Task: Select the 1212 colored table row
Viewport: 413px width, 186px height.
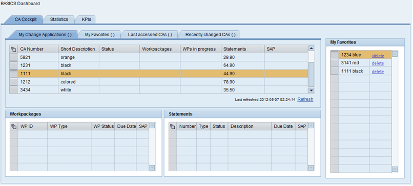Action: 159,82
